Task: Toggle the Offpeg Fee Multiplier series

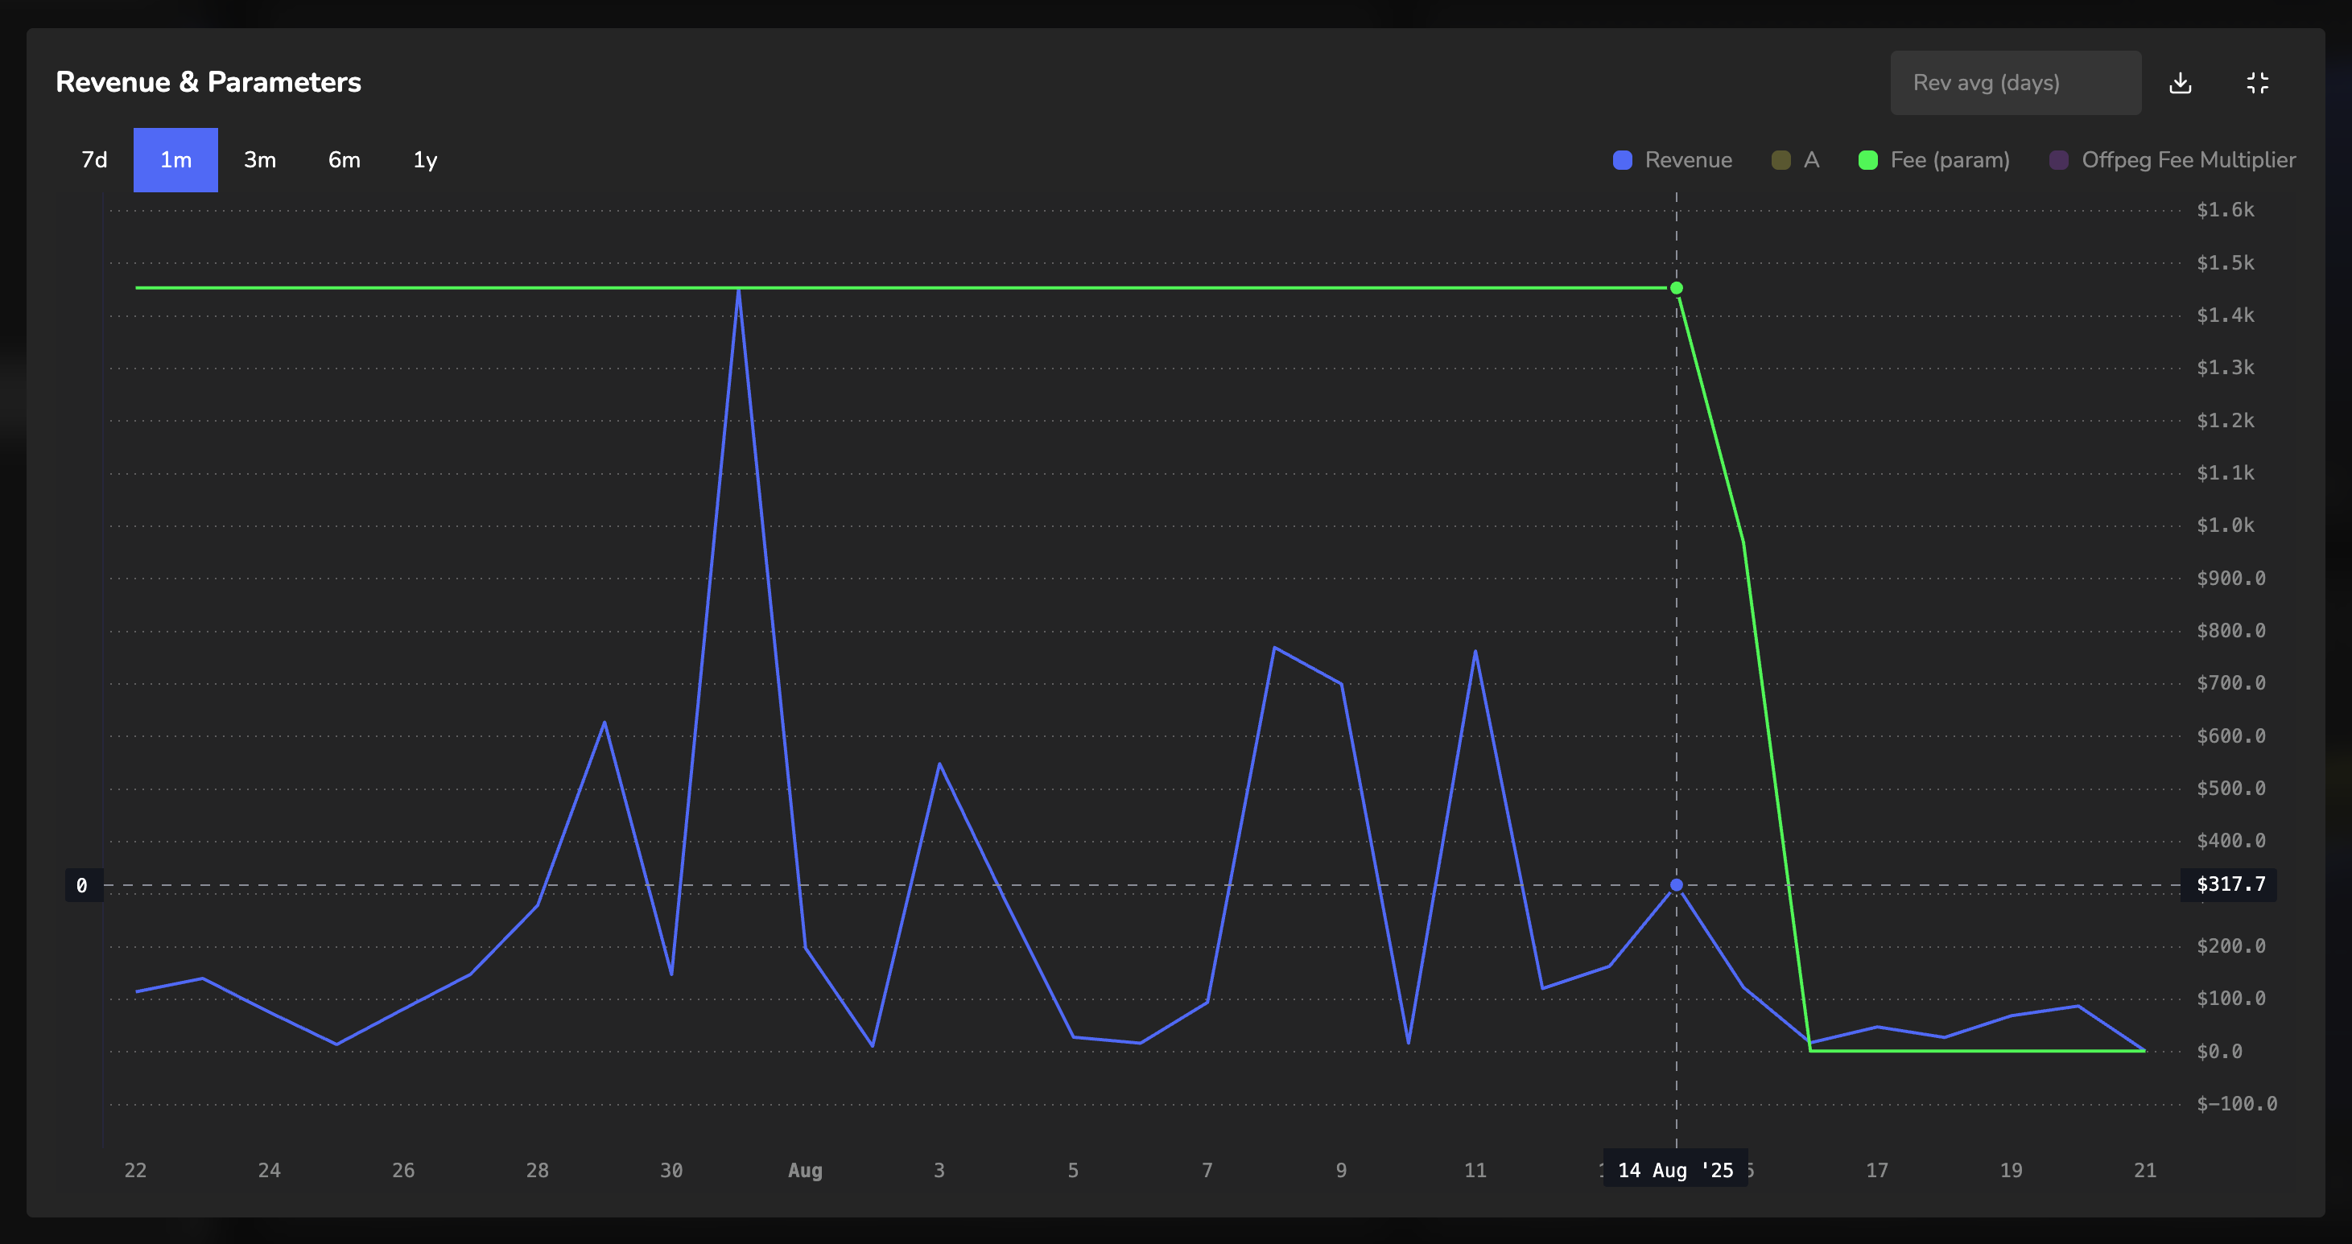Action: (x=2188, y=161)
